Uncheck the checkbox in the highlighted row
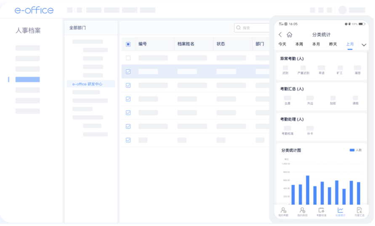 coord(128,71)
